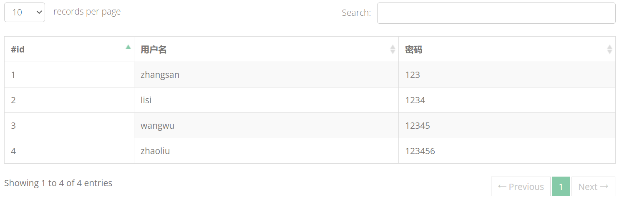
Task: Click the password cell showing 1234
Action: (507, 100)
